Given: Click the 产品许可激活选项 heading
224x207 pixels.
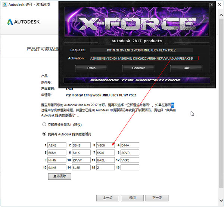Looking at the screenshot, I should point(43,49).
